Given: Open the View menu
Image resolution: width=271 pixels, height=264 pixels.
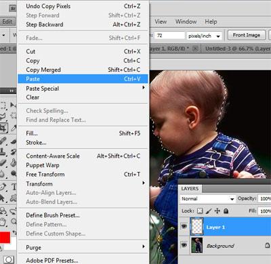Looking at the screenshot, I should pos(161,22).
